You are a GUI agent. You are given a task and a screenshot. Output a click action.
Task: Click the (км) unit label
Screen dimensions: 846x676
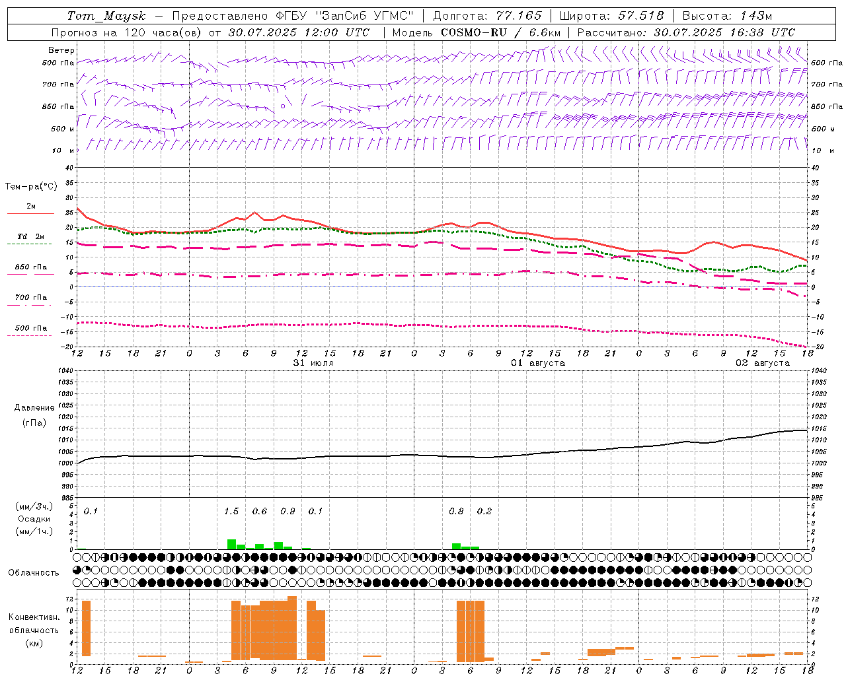[34, 643]
